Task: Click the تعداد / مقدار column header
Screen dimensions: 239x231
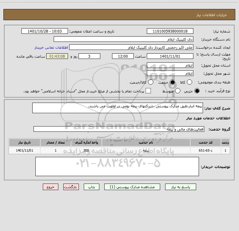Action: tap(56, 142)
